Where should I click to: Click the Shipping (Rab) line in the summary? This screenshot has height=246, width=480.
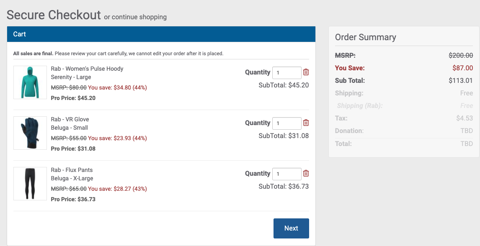404,106
